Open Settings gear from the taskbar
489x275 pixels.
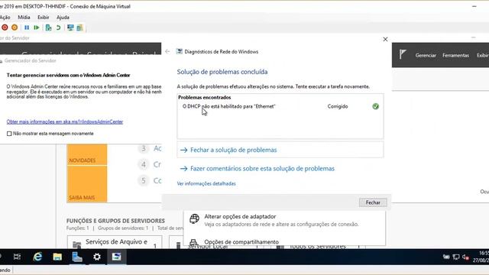pyautogui.click(x=97, y=257)
